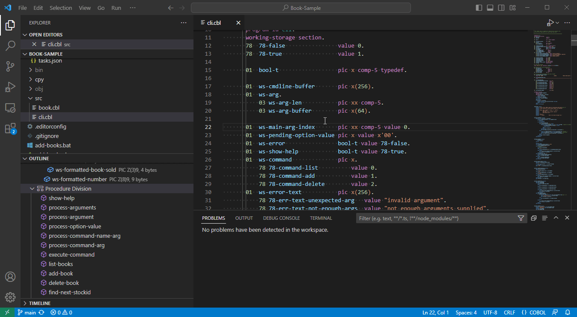Click the editor vertical scrollbar thumb
The image size is (577, 317).
[574, 40]
